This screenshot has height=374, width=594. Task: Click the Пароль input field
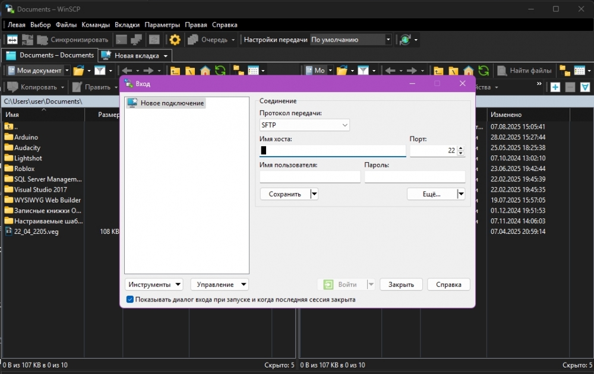point(415,177)
